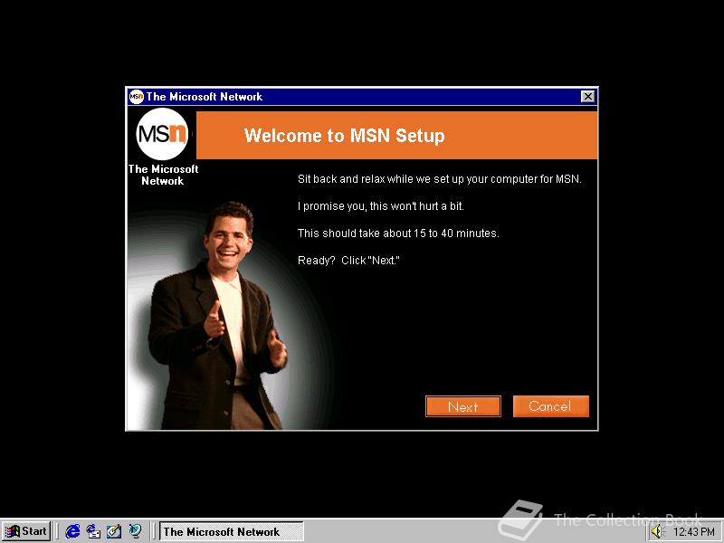Screen dimensions: 724x543
Task: Click the text 'I promise you, this won't hurt a bit.'
Action: click(x=380, y=206)
